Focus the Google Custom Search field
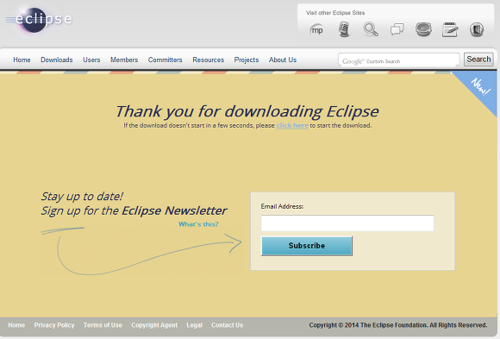 [x=399, y=60]
